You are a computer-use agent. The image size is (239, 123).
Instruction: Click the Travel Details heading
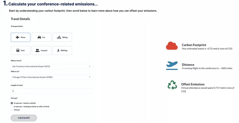click(20, 19)
